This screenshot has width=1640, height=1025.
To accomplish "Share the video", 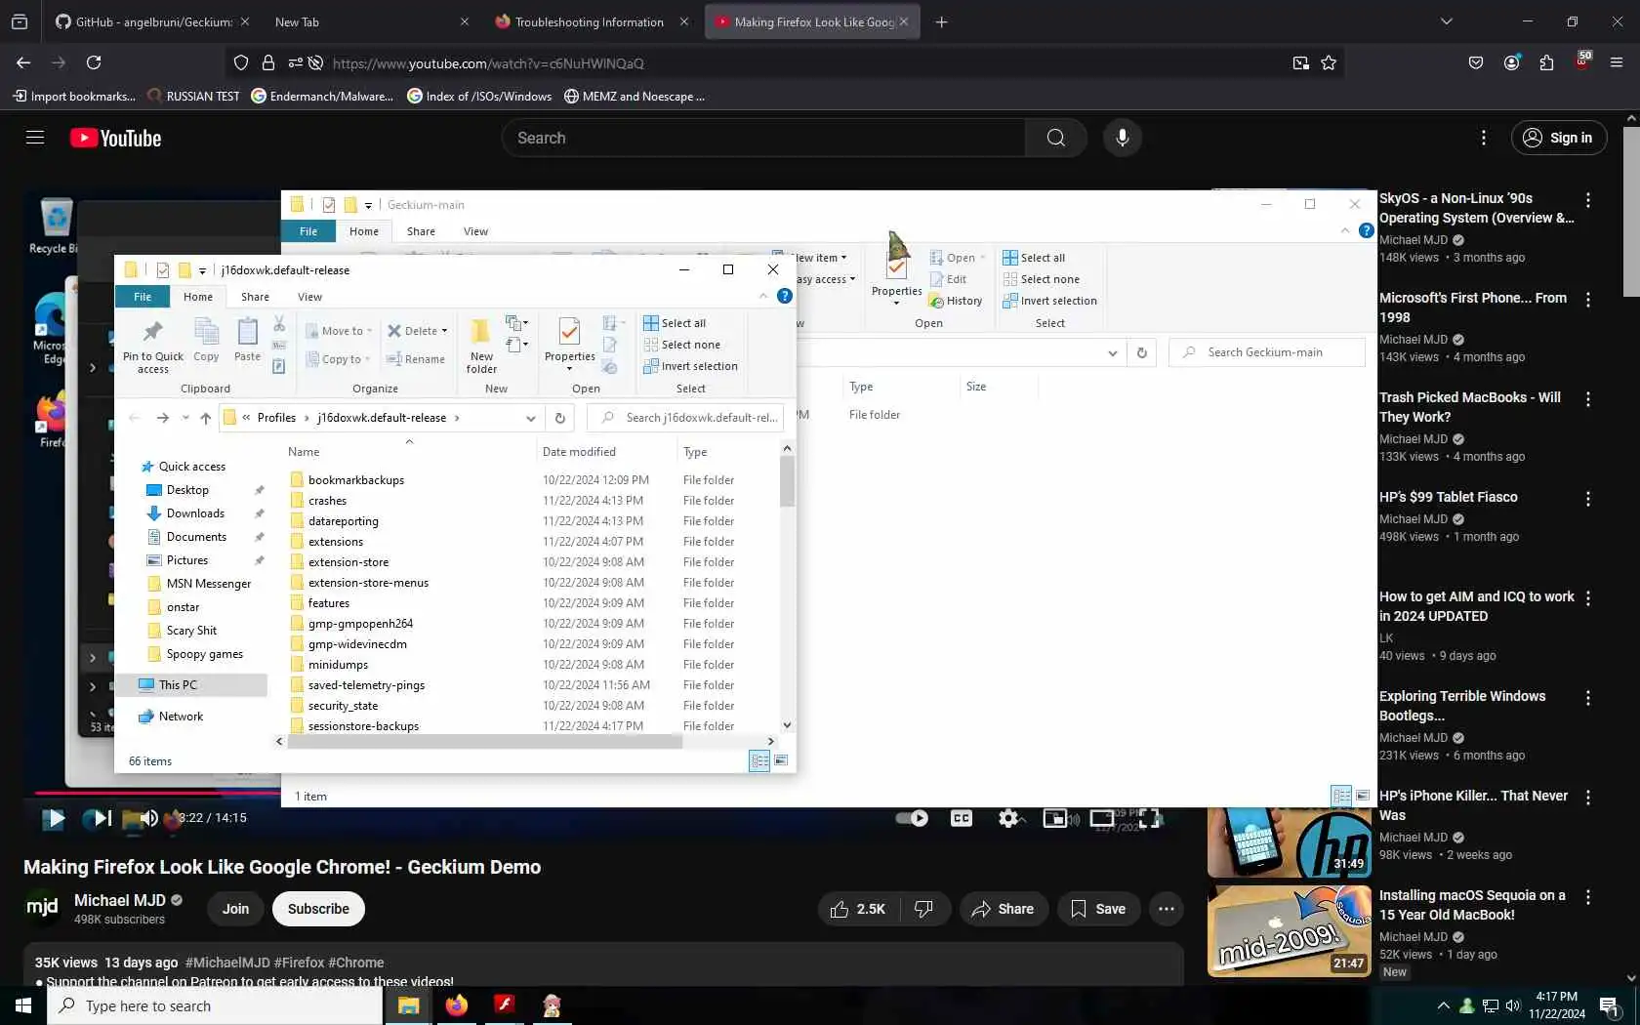I will click(x=1004, y=909).
